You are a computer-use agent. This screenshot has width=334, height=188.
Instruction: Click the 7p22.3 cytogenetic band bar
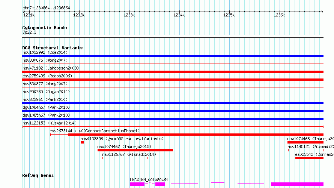(x=173, y=36)
